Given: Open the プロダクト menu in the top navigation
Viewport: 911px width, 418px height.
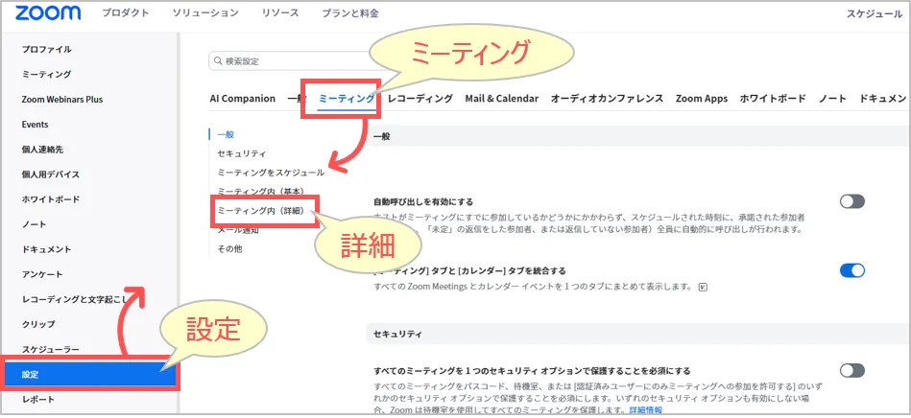Looking at the screenshot, I should [x=126, y=13].
